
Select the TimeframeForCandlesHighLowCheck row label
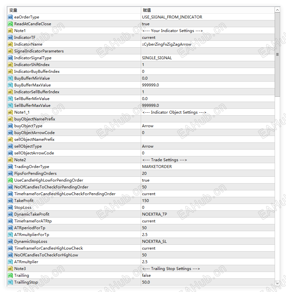49,248
